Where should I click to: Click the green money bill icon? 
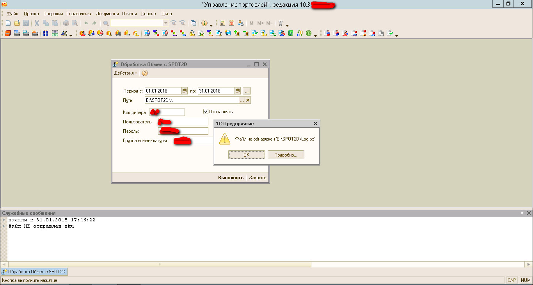(x=55, y=33)
